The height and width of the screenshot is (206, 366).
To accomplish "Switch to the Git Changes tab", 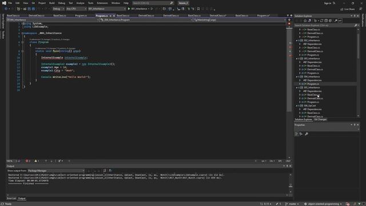I will 320,120.
